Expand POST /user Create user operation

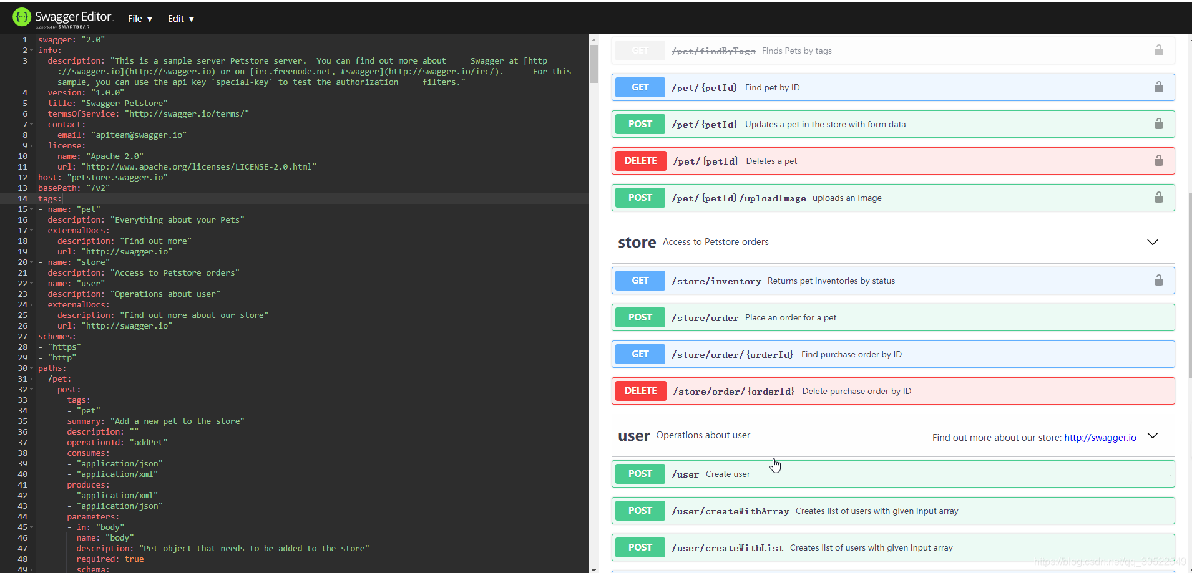893,474
